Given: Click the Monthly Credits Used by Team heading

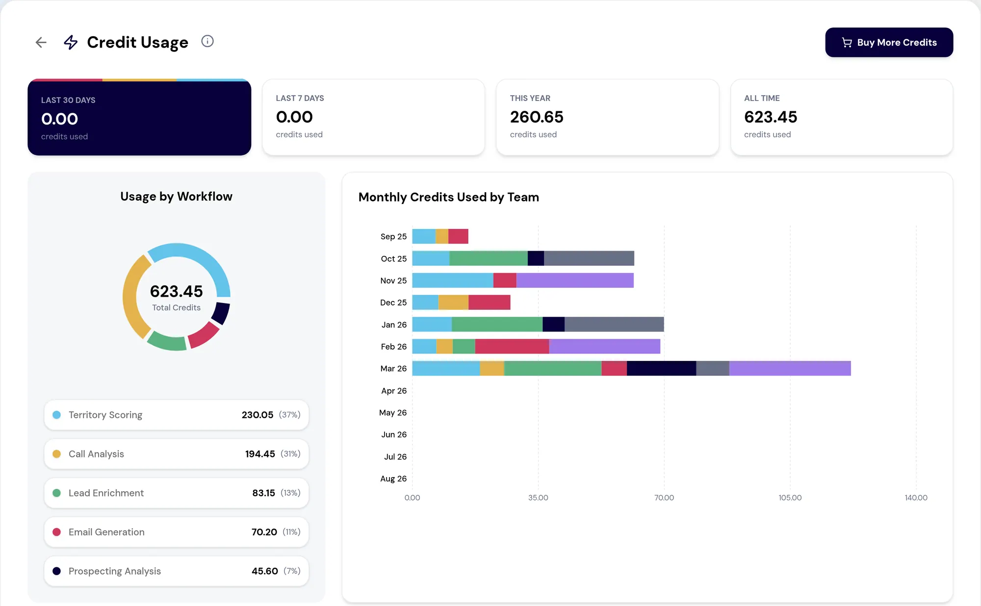Looking at the screenshot, I should 449,197.
